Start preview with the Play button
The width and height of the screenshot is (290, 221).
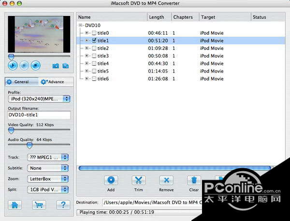click(13, 65)
